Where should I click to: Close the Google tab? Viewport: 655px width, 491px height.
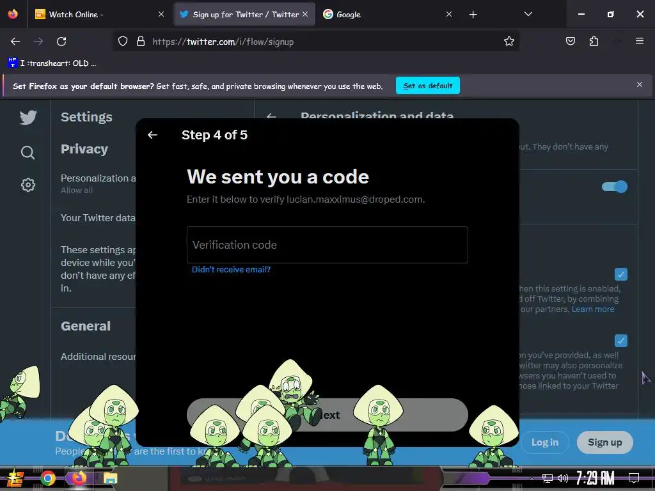click(x=449, y=14)
